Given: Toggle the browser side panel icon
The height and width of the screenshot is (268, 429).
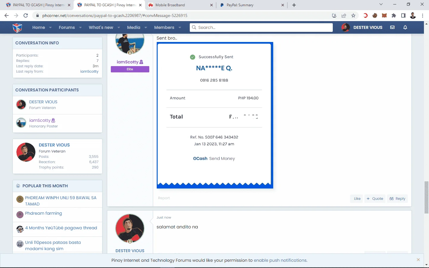Looking at the screenshot, I should (403, 15).
